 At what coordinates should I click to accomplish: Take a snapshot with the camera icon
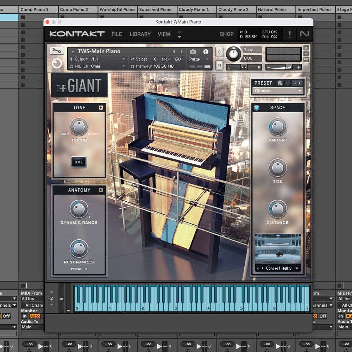pyautogui.click(x=193, y=51)
